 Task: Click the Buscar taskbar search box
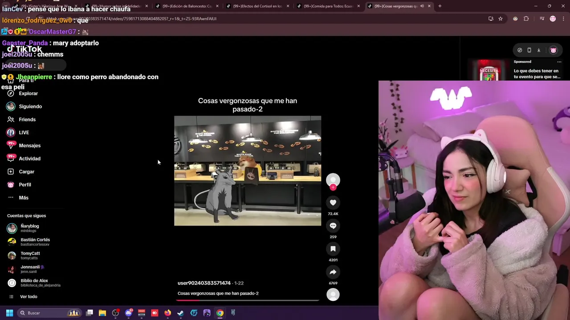point(49,313)
